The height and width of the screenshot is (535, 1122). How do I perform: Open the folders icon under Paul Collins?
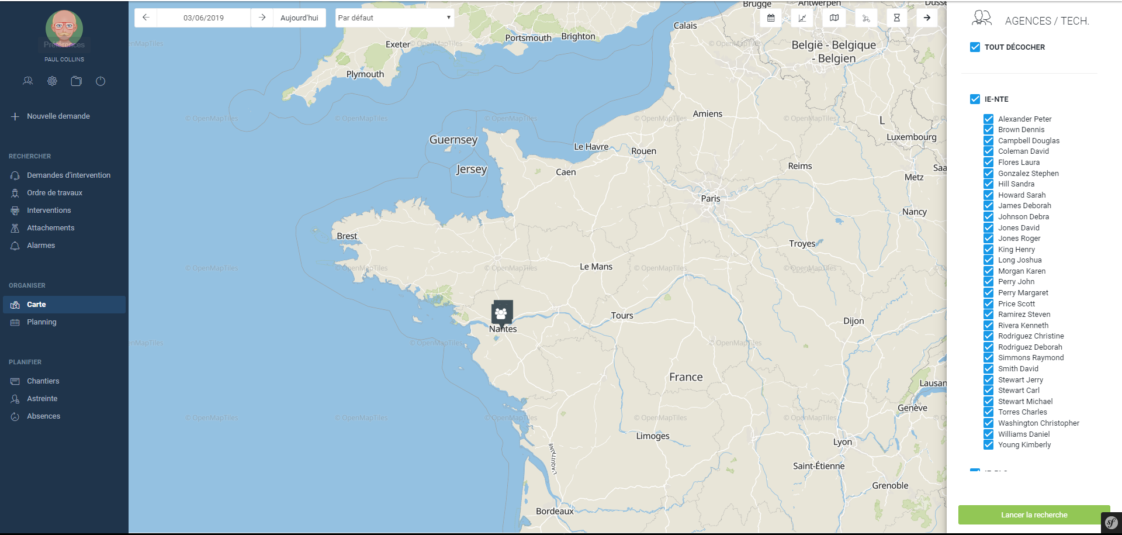point(77,81)
